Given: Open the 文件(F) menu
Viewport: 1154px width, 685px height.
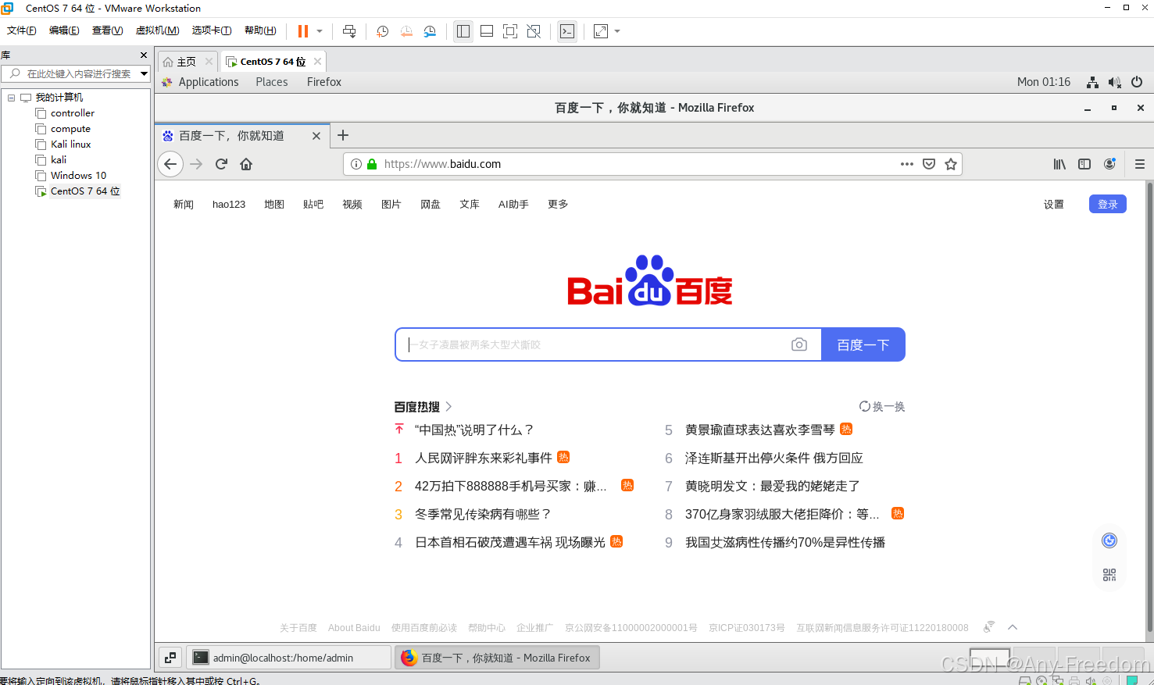Looking at the screenshot, I should point(22,30).
